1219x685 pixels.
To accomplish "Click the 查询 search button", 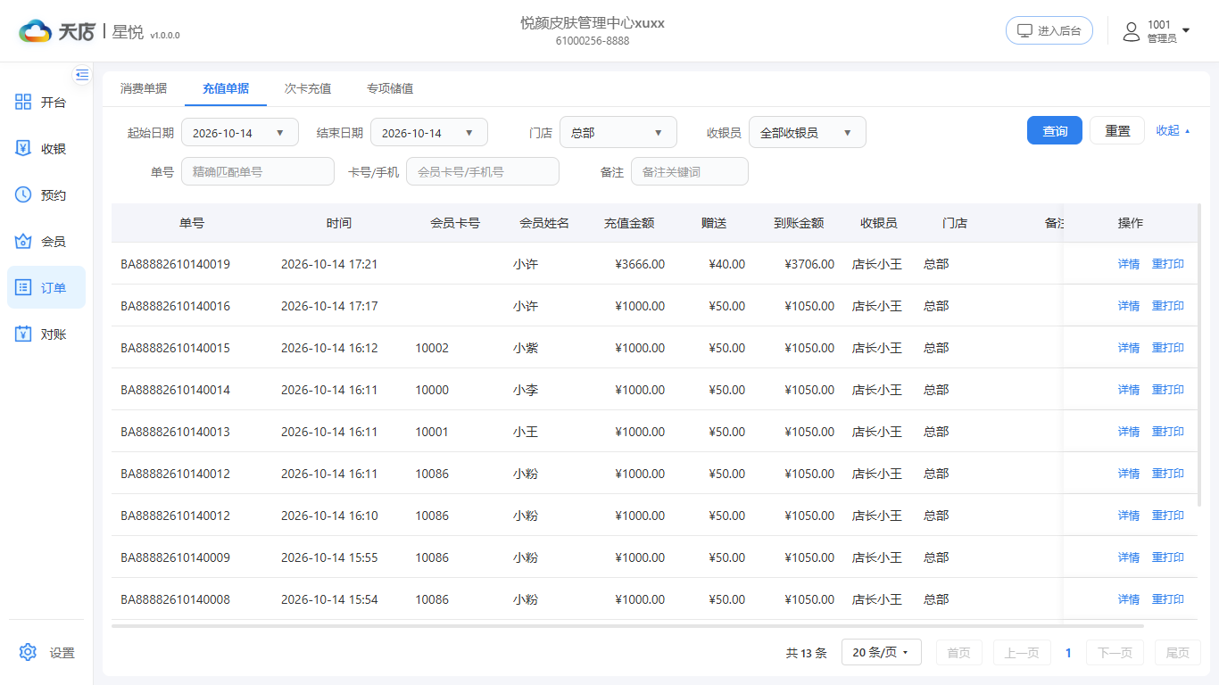I will pos(1055,130).
